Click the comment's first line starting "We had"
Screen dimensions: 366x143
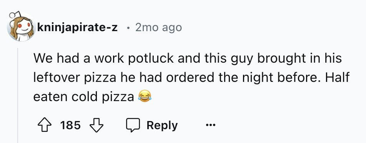(x=188, y=58)
